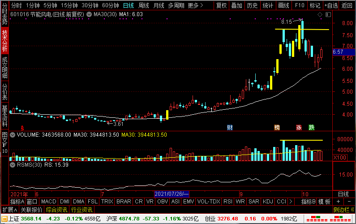Click the 2021/07/26 date marker on timeline
The image size is (356, 224).
(x=172, y=194)
